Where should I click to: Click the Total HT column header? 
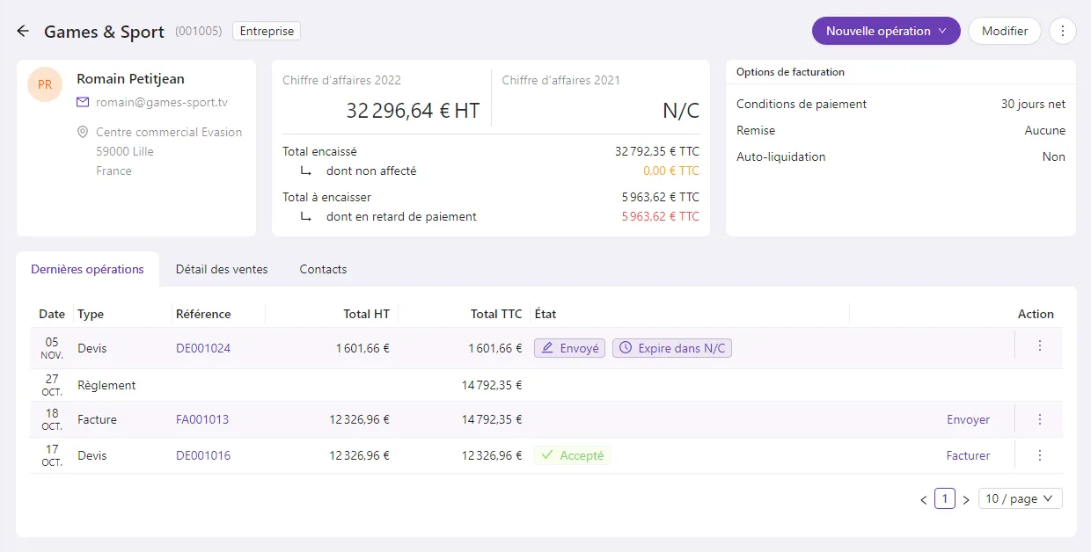coord(367,314)
